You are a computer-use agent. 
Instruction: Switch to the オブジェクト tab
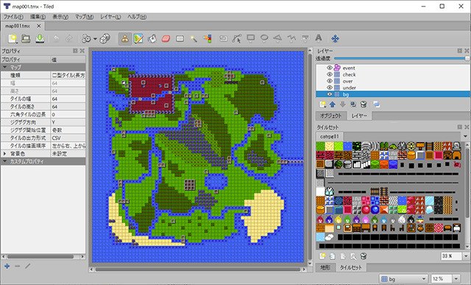click(331, 115)
